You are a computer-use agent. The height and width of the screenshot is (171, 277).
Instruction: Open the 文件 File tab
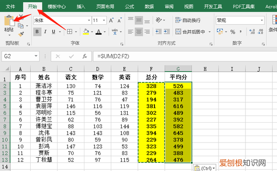click(x=10, y=7)
